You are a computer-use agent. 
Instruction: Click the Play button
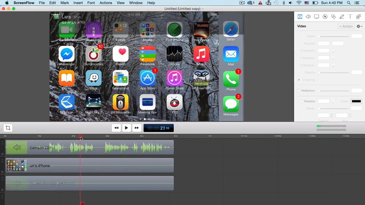[x=126, y=128]
